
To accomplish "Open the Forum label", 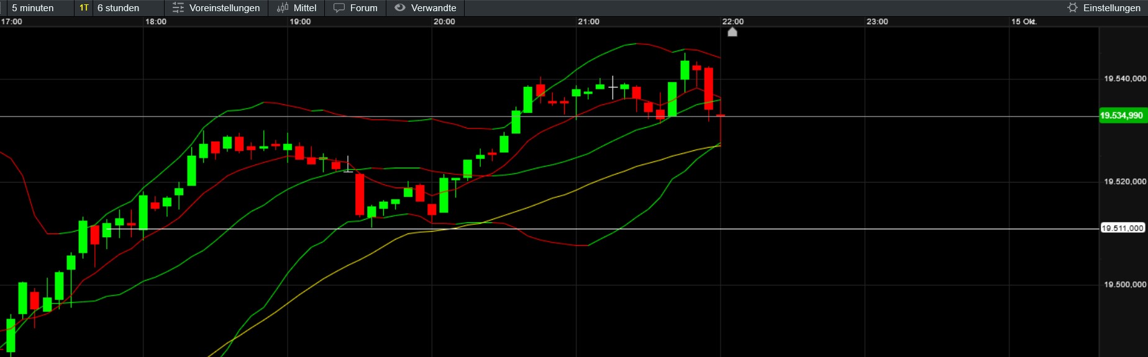I will 363,8.
